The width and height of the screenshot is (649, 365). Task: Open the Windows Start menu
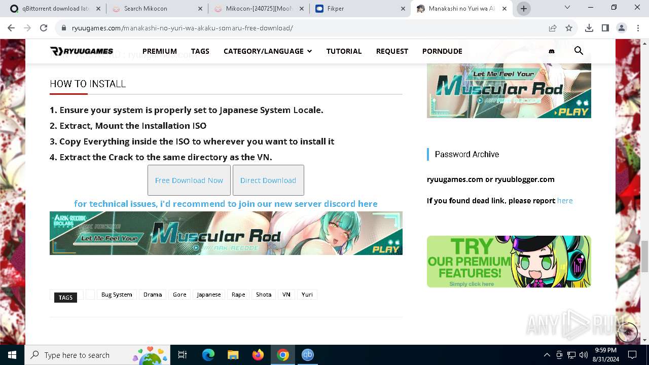(x=12, y=355)
